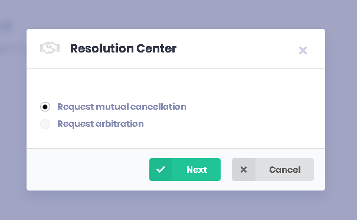
Task: Click the word 'Cancel' in the footer
Action: tap(284, 170)
